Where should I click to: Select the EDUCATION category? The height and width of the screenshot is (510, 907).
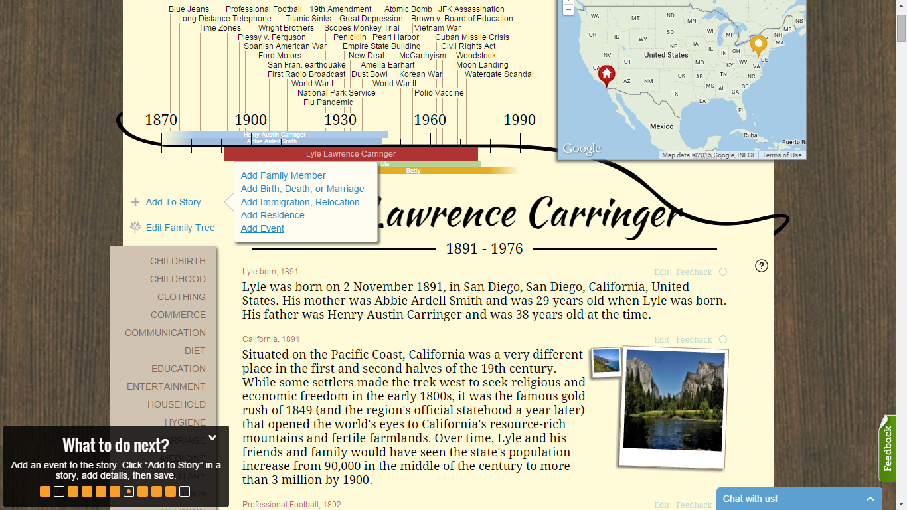tap(179, 369)
